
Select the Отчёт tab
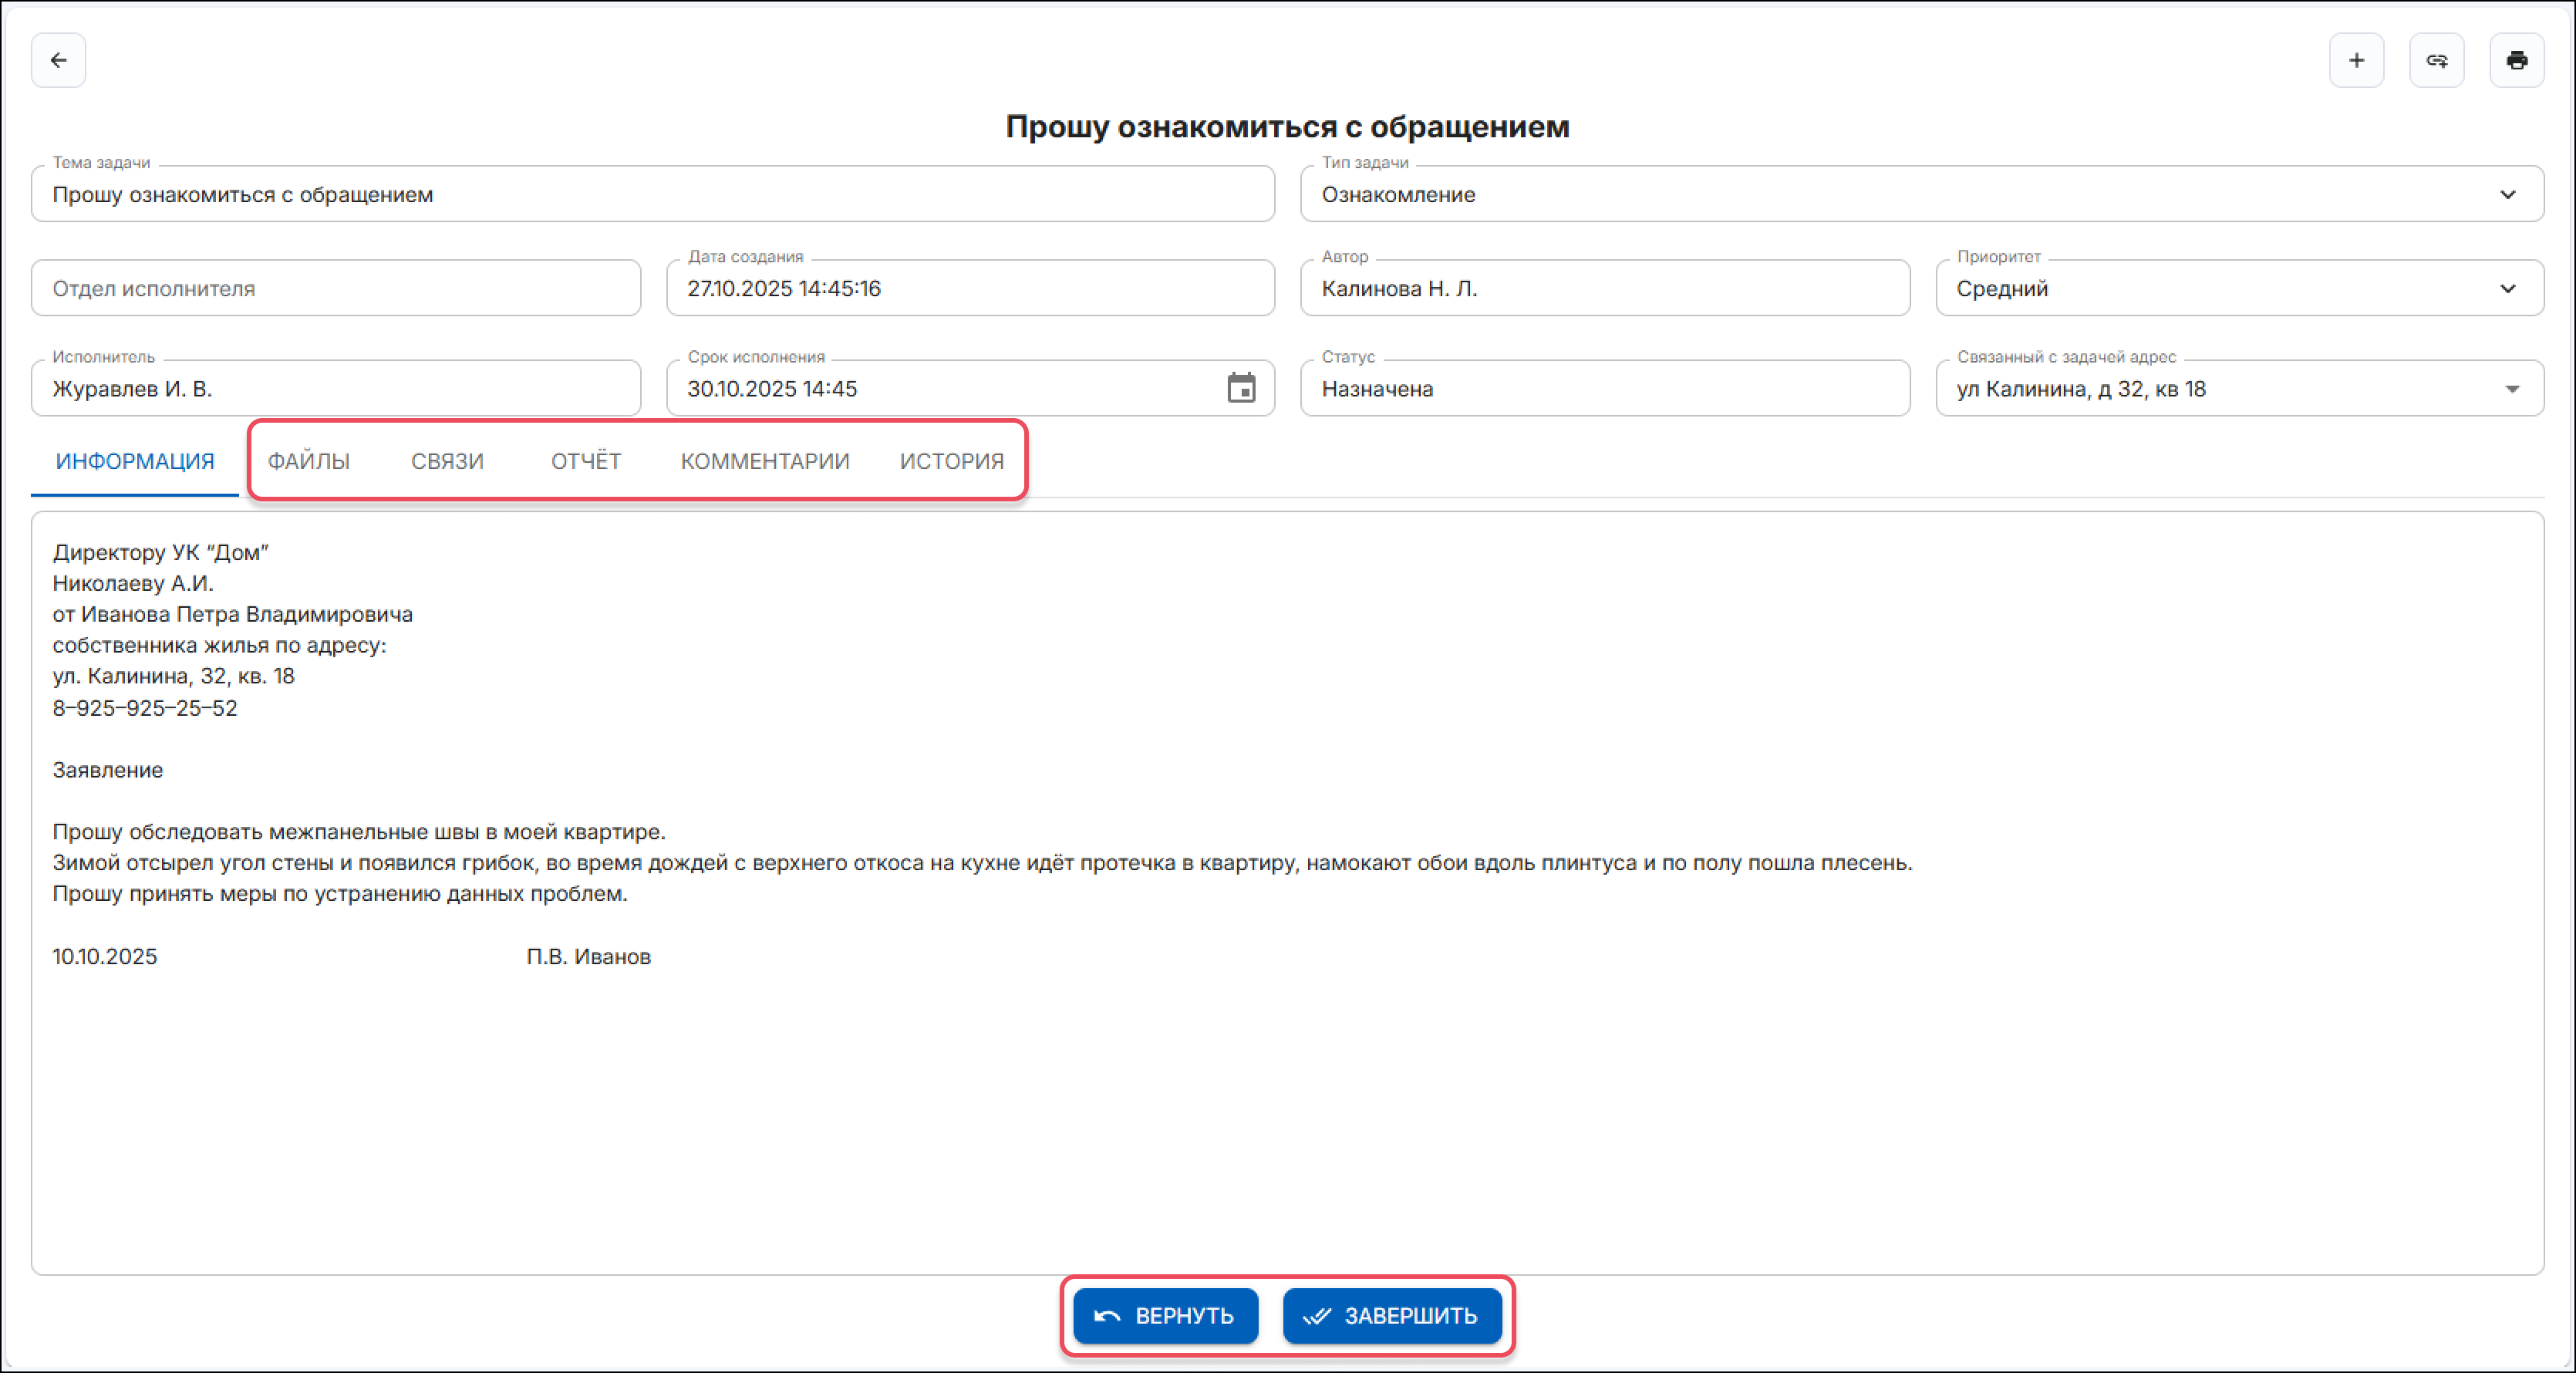pos(586,461)
